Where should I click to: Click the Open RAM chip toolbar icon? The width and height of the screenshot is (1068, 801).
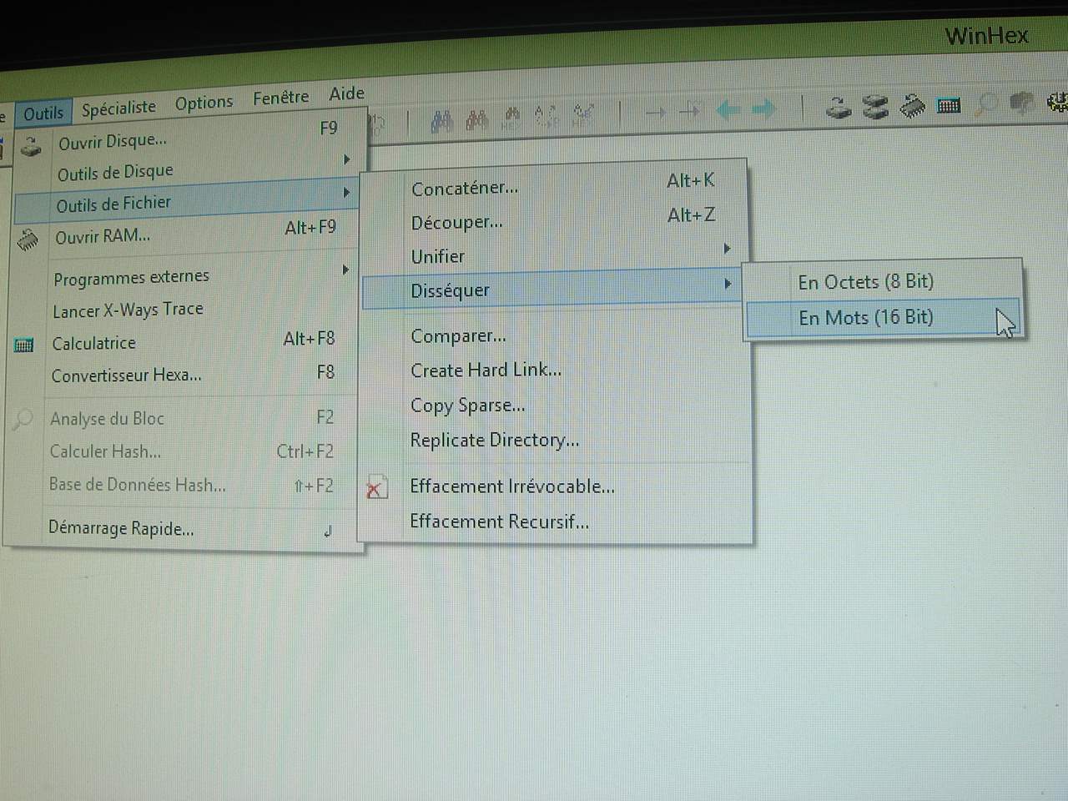point(912,106)
